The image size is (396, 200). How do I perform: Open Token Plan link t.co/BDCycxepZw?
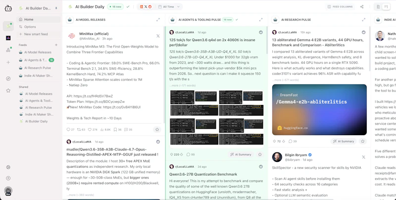105,102
